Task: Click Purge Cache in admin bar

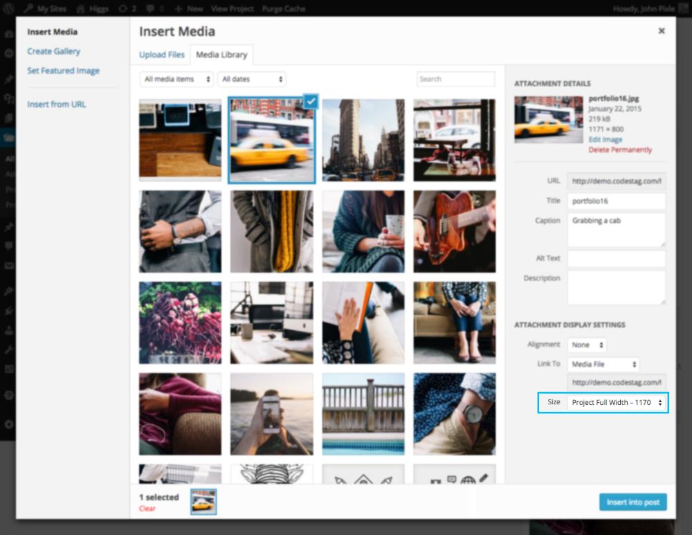Action: [x=284, y=8]
